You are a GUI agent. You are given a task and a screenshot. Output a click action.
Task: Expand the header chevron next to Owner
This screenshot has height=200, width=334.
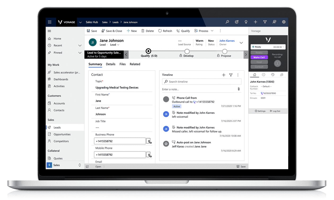(241, 43)
